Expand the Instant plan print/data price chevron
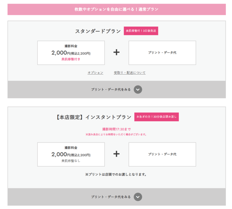Image resolution: width=232 pixels, height=209 pixels. (x=138, y=197)
